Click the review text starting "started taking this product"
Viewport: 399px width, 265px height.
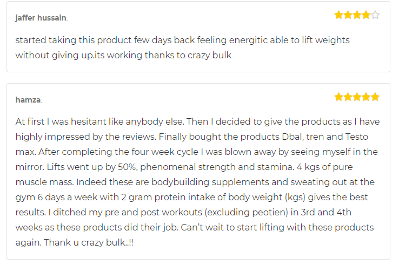[x=182, y=47]
